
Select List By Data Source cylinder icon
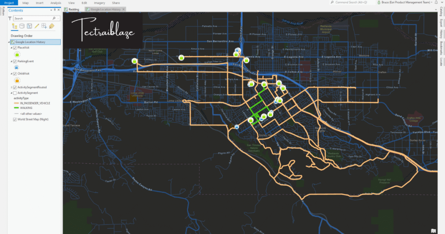pyautogui.click(x=22, y=26)
